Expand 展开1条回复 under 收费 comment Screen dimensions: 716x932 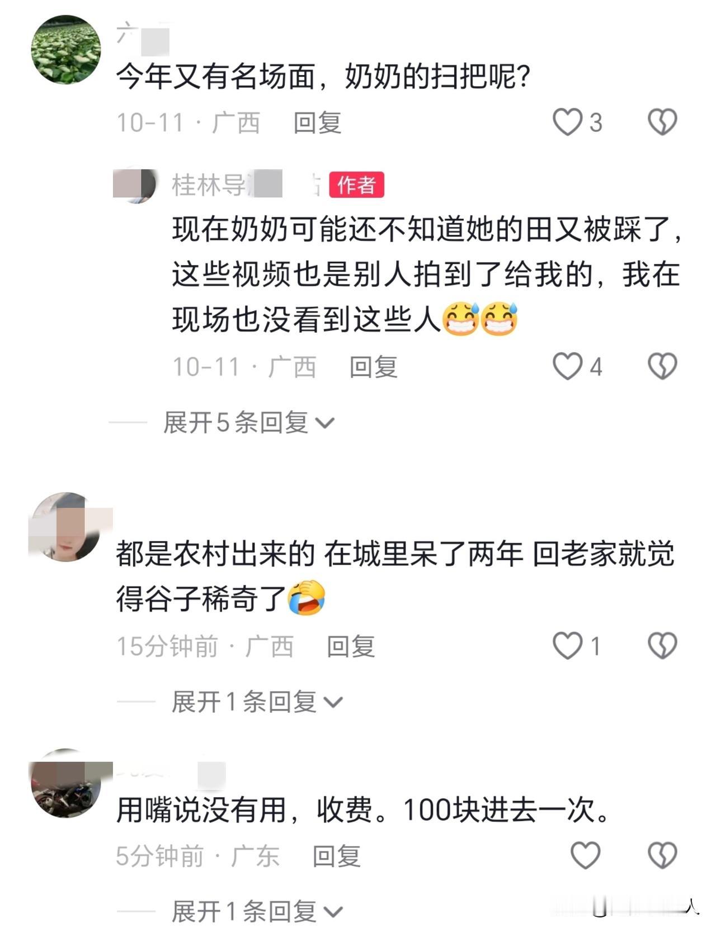click(257, 911)
